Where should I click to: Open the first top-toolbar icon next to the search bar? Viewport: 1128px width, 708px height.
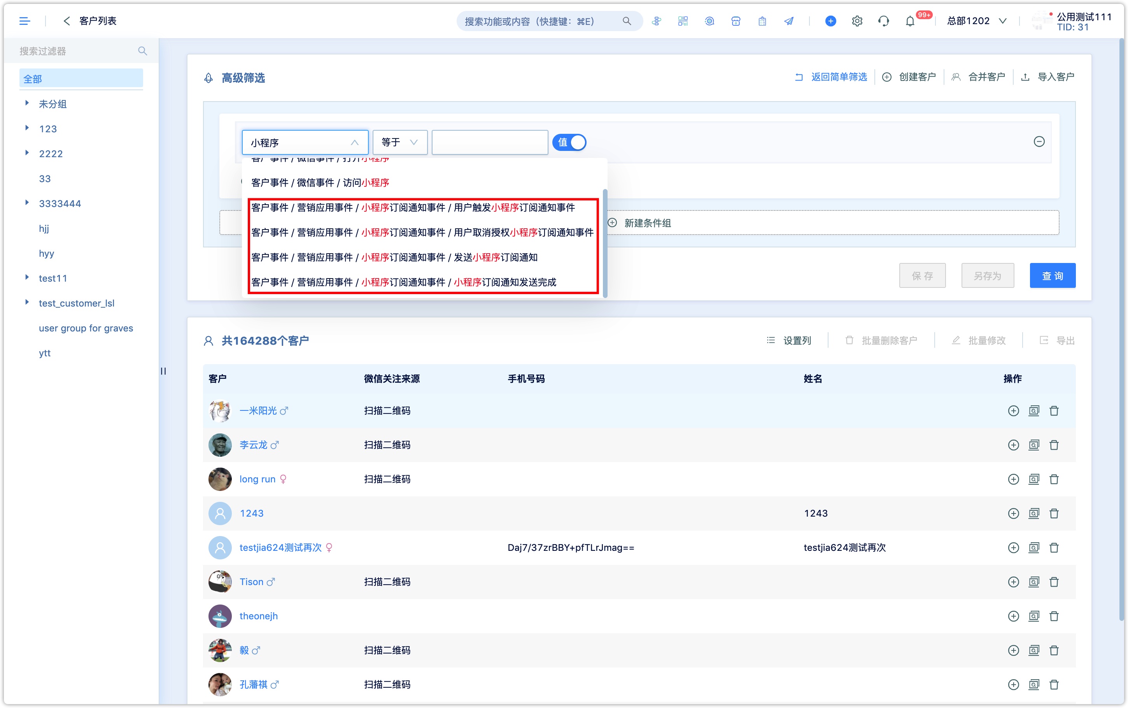point(657,21)
